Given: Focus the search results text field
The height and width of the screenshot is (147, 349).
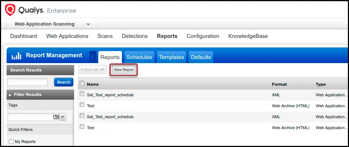Looking at the screenshot, I should tap(27, 82).
